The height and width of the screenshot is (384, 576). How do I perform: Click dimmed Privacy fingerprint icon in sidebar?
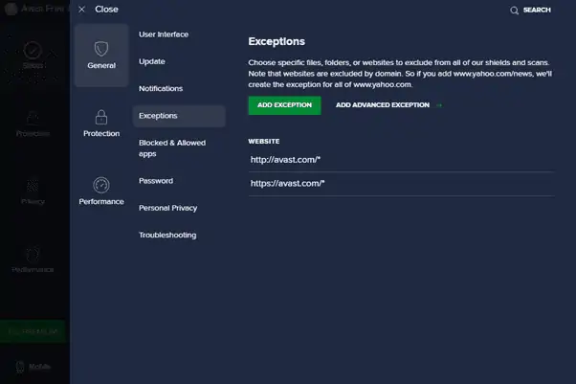pyautogui.click(x=33, y=186)
